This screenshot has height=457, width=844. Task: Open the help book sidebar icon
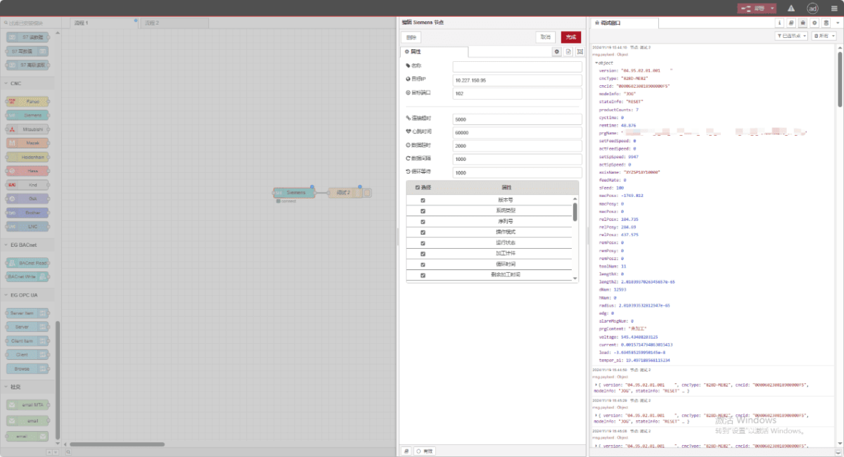pos(791,23)
